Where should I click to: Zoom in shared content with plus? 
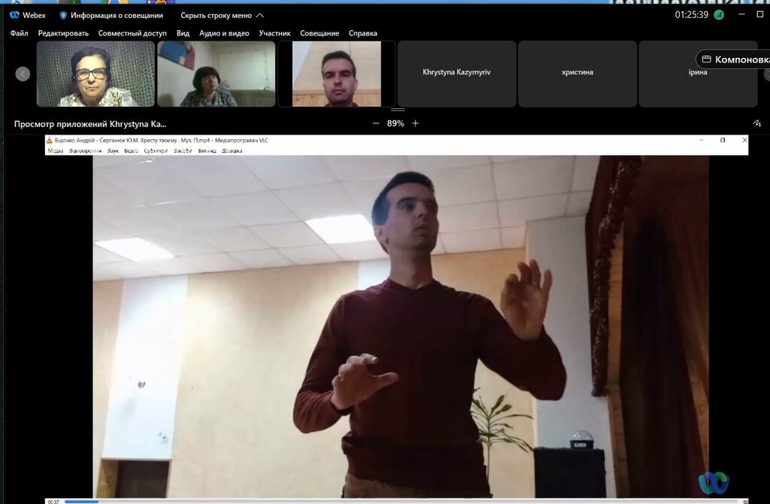(x=415, y=123)
